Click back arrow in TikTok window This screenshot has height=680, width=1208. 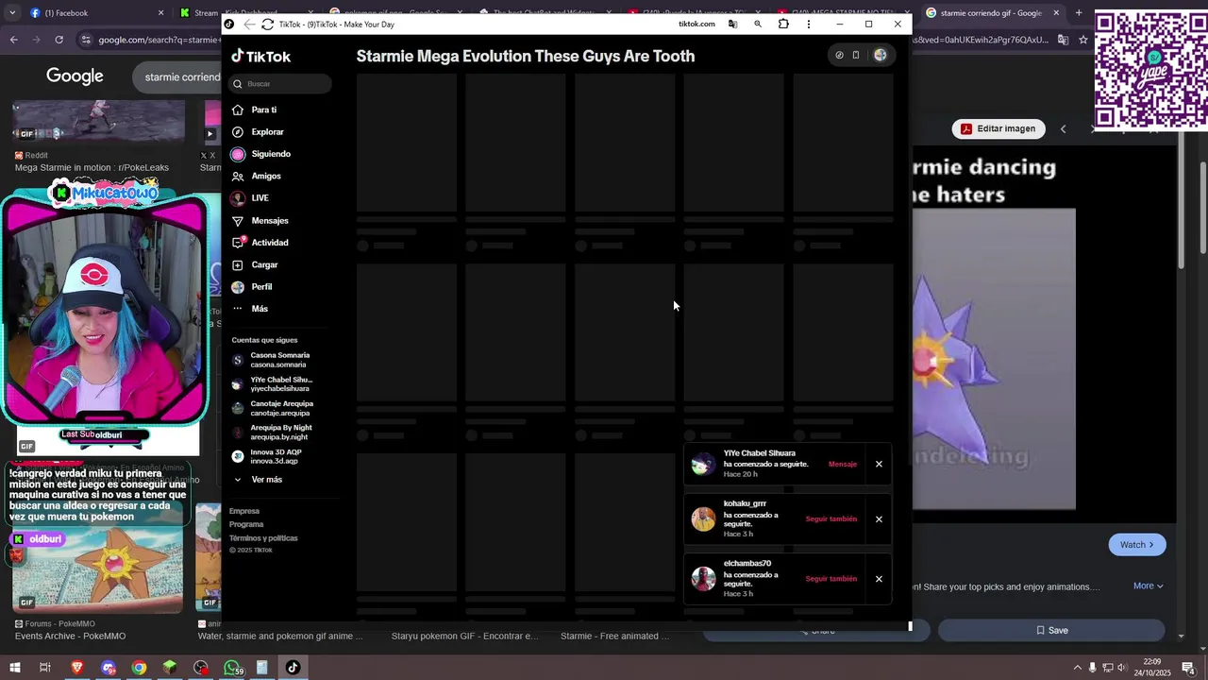[x=249, y=25]
